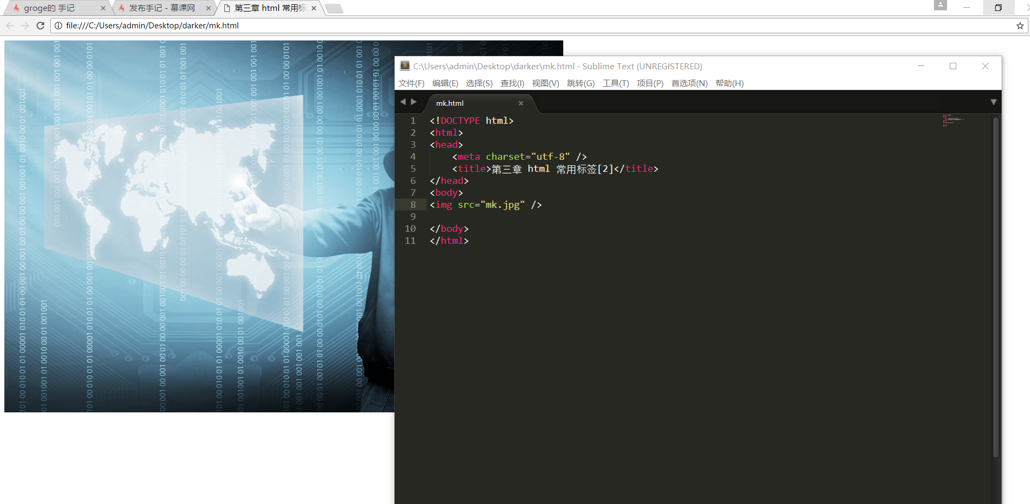The height and width of the screenshot is (504, 1030).
Task: Close the mk.html editor tab
Action: [521, 103]
